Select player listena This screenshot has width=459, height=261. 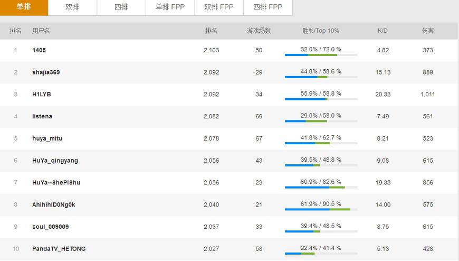[x=42, y=116]
